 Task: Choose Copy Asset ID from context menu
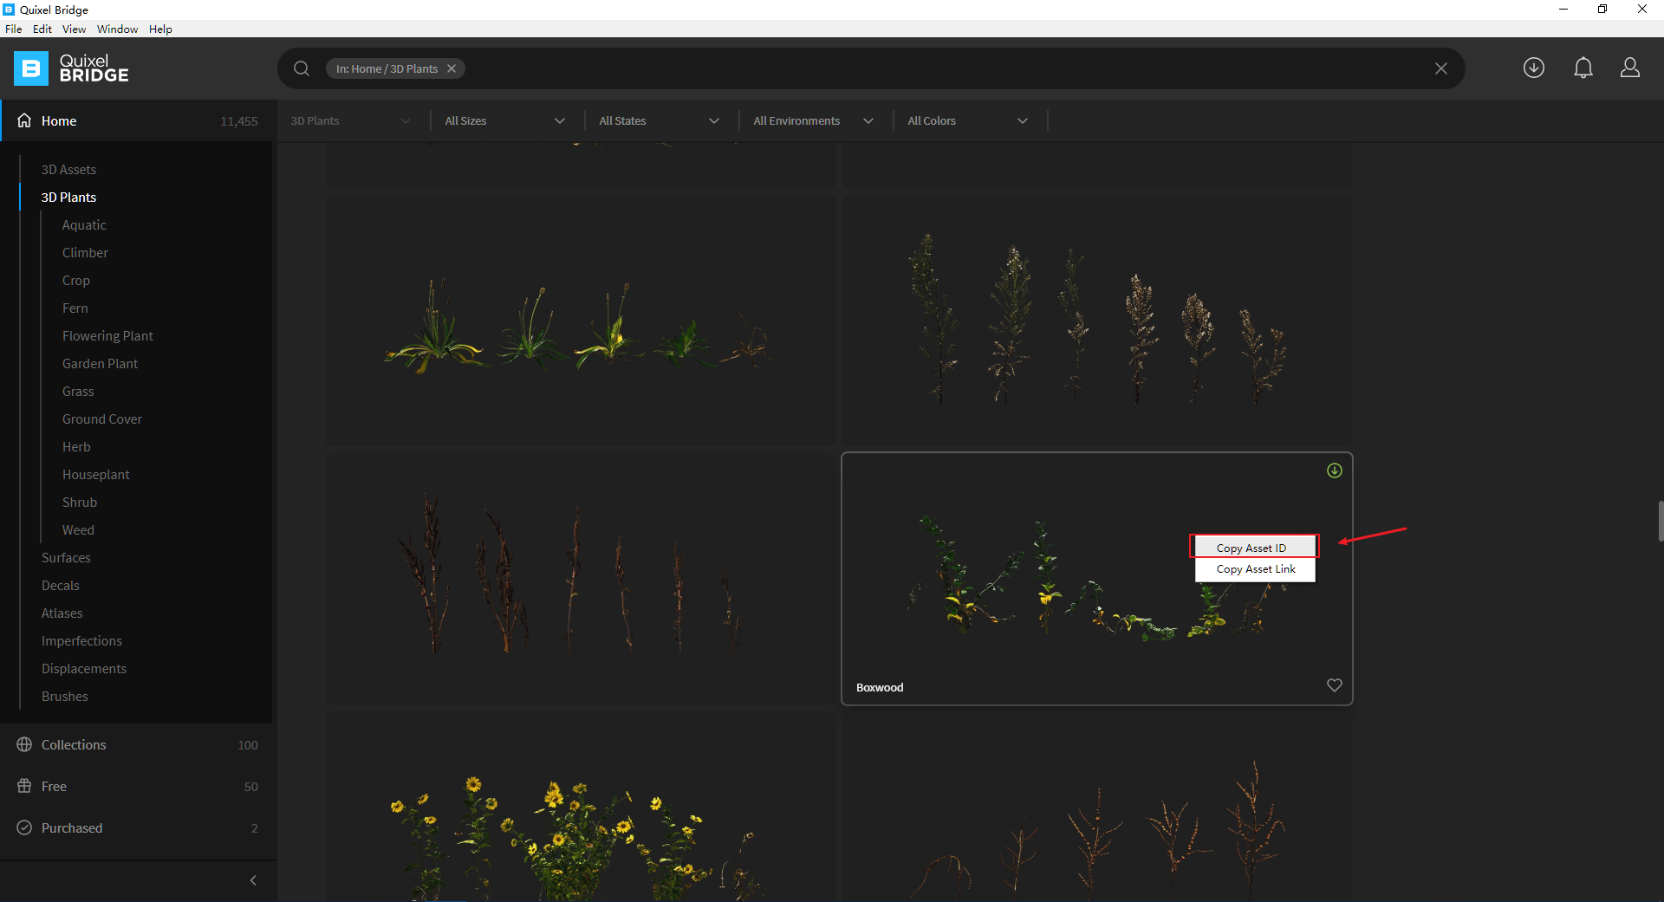[x=1255, y=548]
